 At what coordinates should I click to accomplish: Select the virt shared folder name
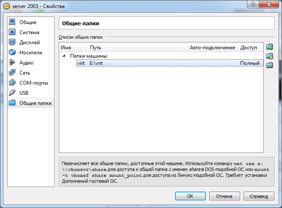[x=81, y=63]
